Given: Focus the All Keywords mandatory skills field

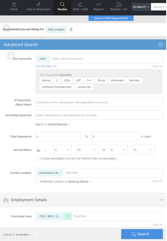Looking at the screenshot, I should (99, 102).
